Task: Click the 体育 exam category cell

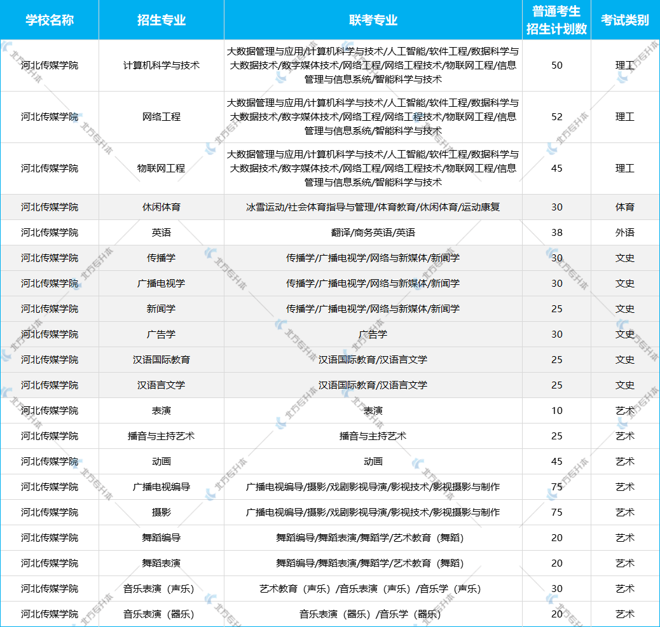Action: [x=624, y=207]
